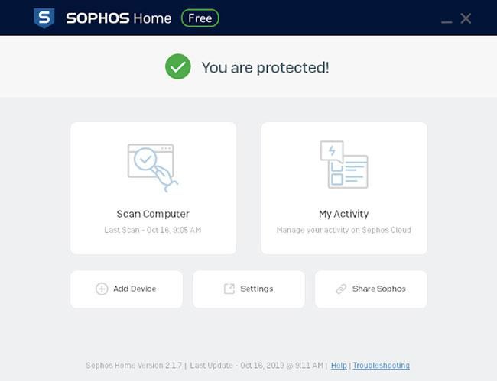Open the Troubleshooting link

click(382, 366)
